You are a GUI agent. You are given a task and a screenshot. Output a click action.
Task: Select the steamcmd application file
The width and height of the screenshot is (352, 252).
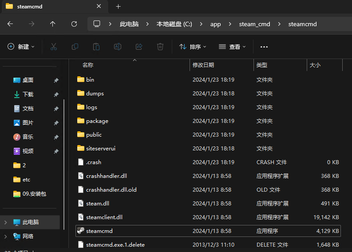point(99,231)
